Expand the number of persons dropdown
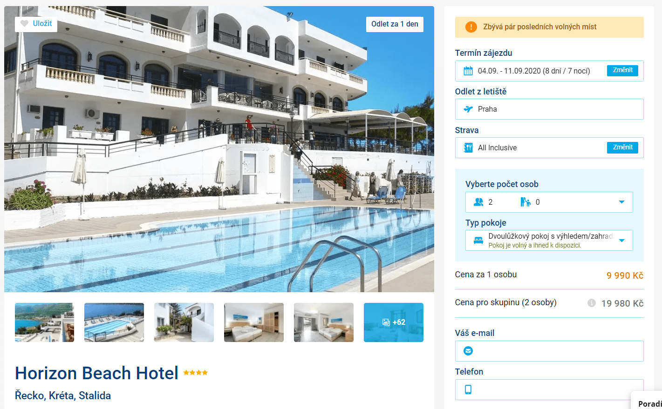 pos(549,202)
